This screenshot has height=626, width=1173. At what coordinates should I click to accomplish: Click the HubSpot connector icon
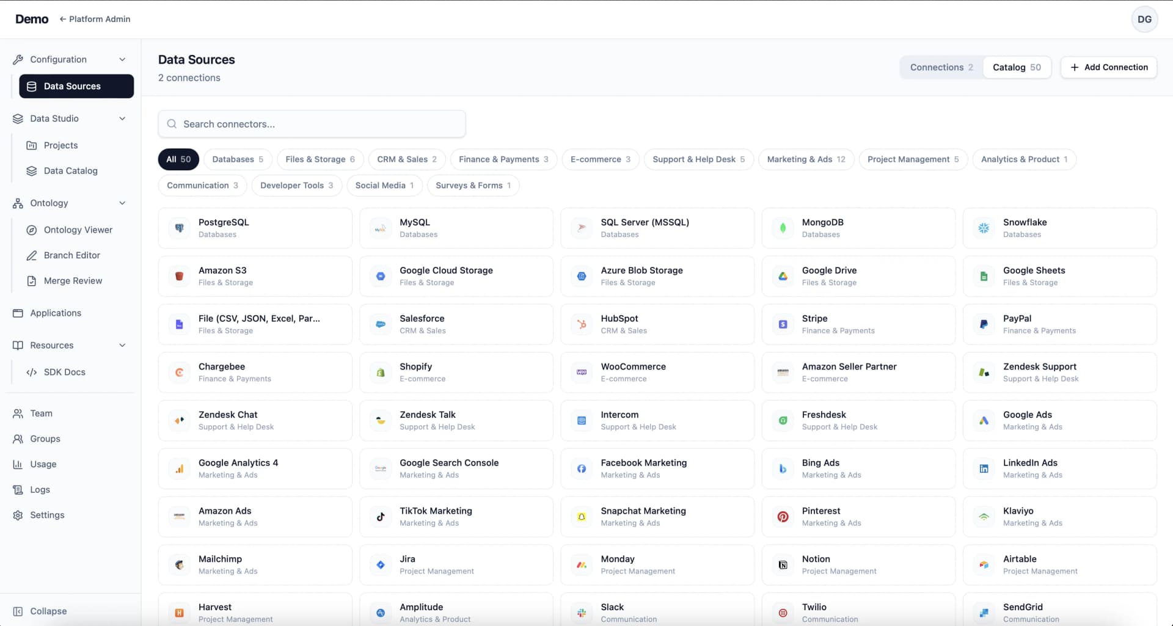[x=581, y=324]
